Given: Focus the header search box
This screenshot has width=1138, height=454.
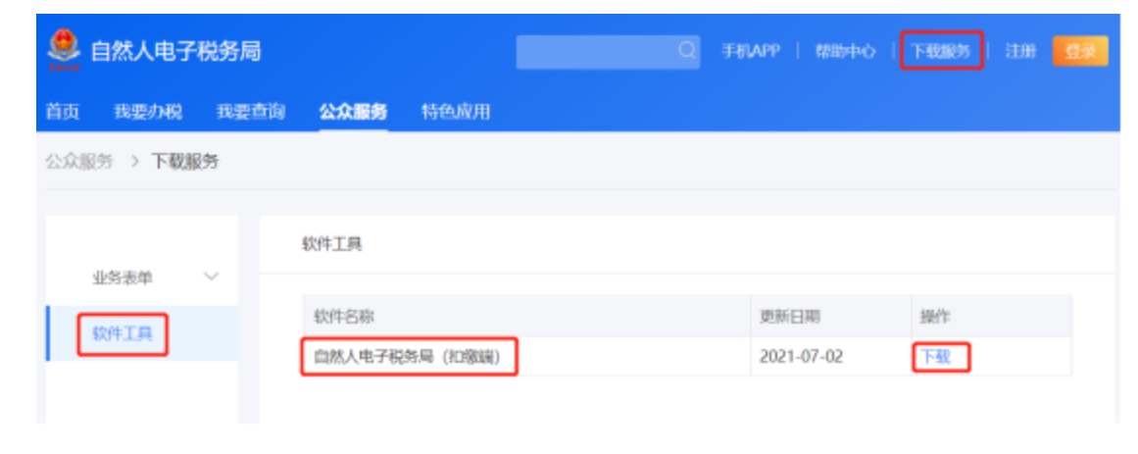Looking at the screenshot, I should [x=608, y=52].
